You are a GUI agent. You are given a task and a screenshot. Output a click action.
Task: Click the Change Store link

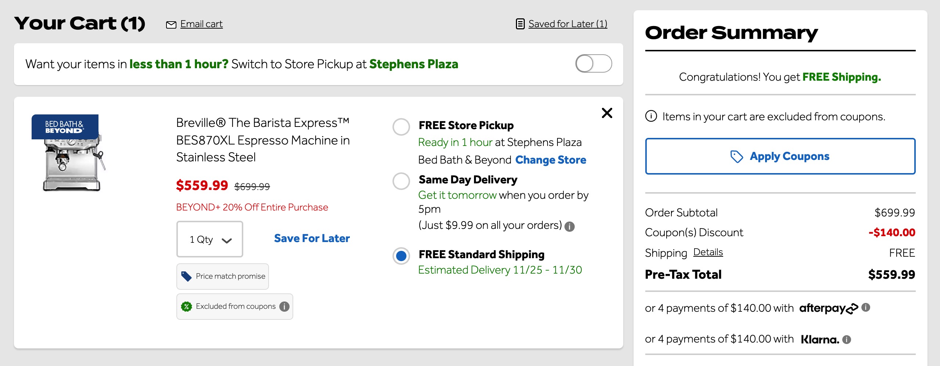pos(551,160)
